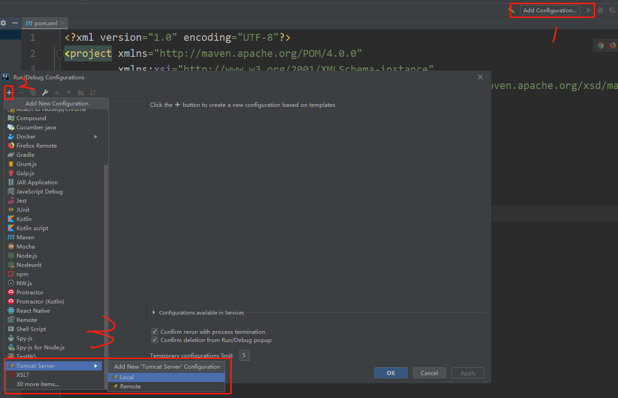Choose Remote Tomcat Server configuration
Image resolution: width=618 pixels, height=398 pixels.
coord(167,386)
